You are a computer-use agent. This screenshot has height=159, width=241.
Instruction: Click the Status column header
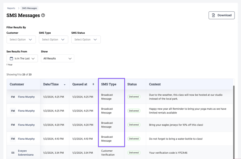tap(132, 84)
